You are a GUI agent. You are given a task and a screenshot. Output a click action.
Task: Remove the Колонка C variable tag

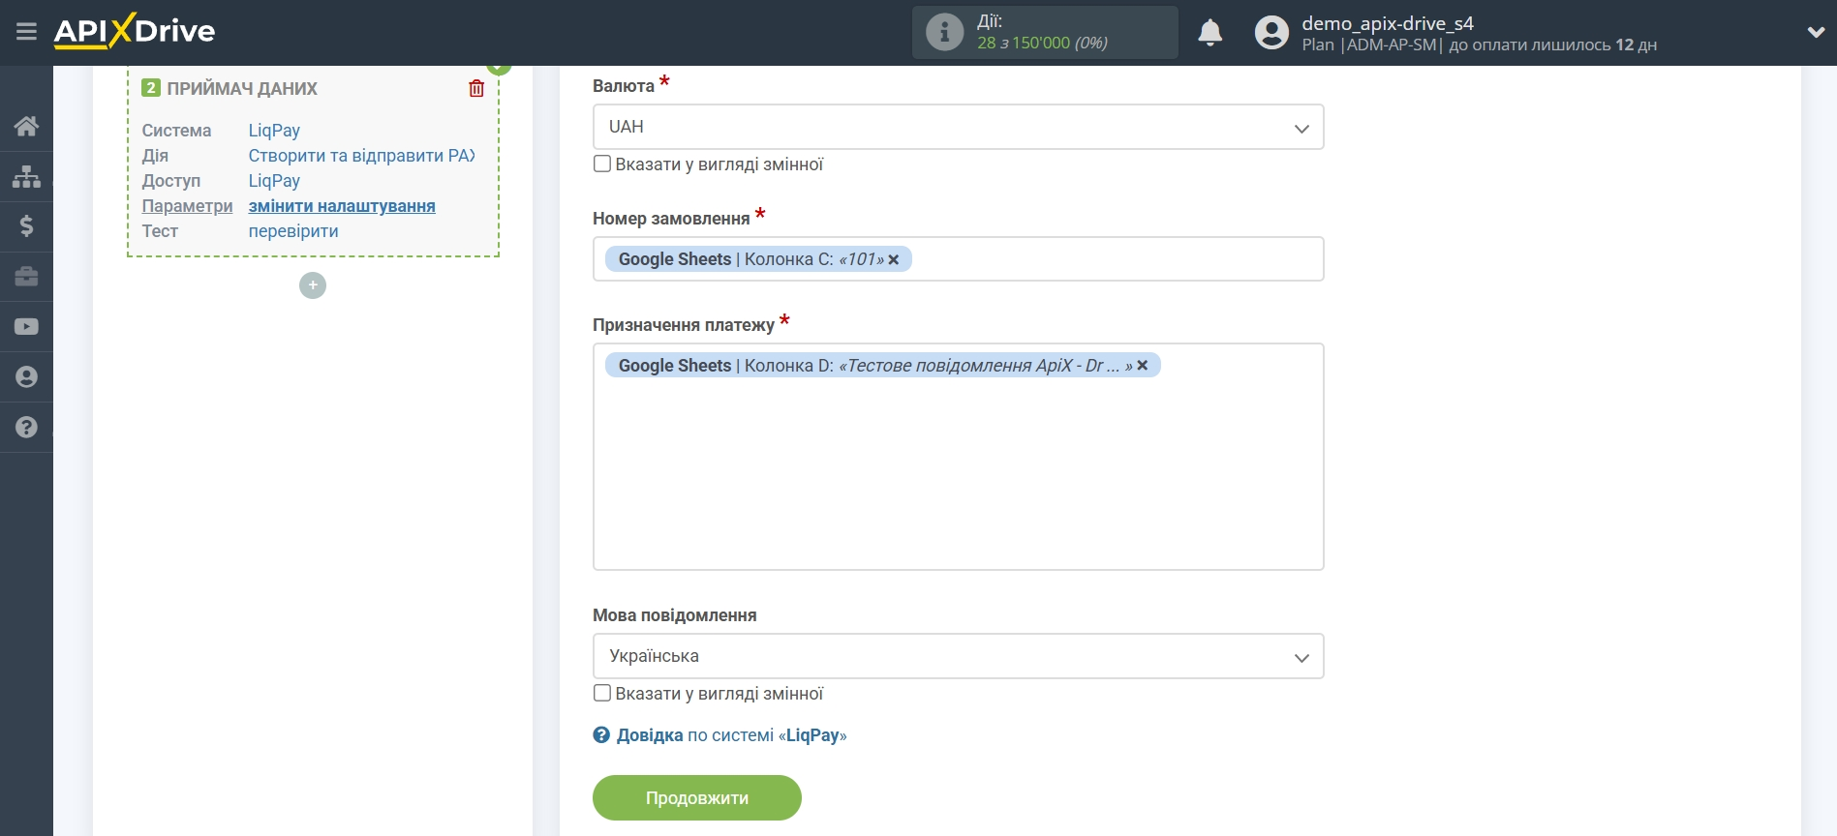894,259
